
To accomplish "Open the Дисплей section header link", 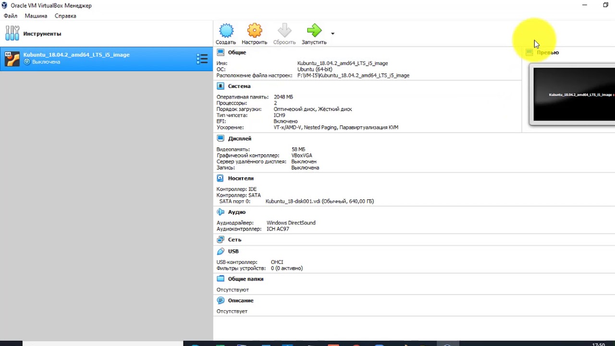I will 240,138.
